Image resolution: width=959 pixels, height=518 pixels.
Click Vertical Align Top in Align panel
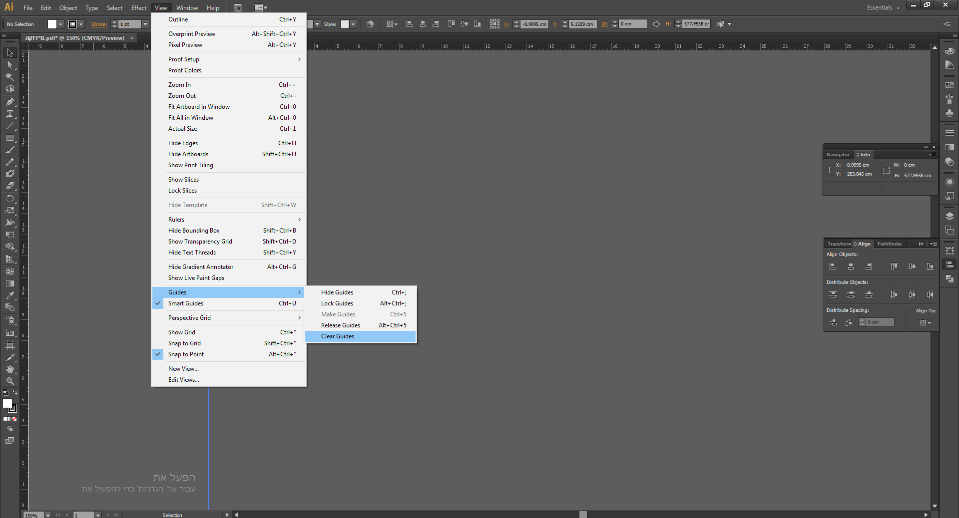(894, 266)
